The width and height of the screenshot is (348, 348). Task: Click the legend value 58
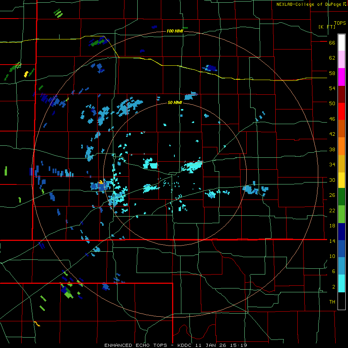pos(332,73)
